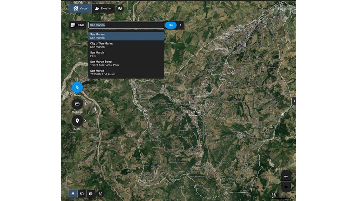Select the Move tool
Screen dimensions: 357x201
click(77, 87)
